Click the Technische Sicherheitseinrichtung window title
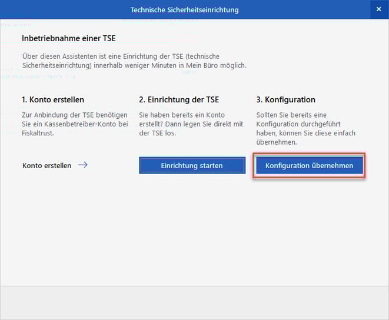Image resolution: width=389 pixels, height=320 pixels. (x=185, y=10)
